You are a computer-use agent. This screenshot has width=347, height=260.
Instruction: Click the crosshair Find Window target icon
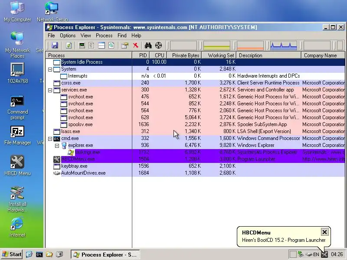coord(158,45)
